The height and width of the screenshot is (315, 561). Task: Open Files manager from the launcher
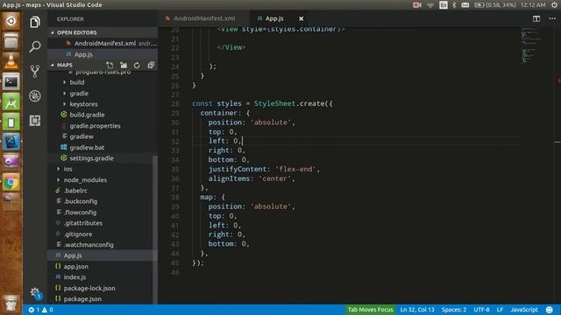11,41
